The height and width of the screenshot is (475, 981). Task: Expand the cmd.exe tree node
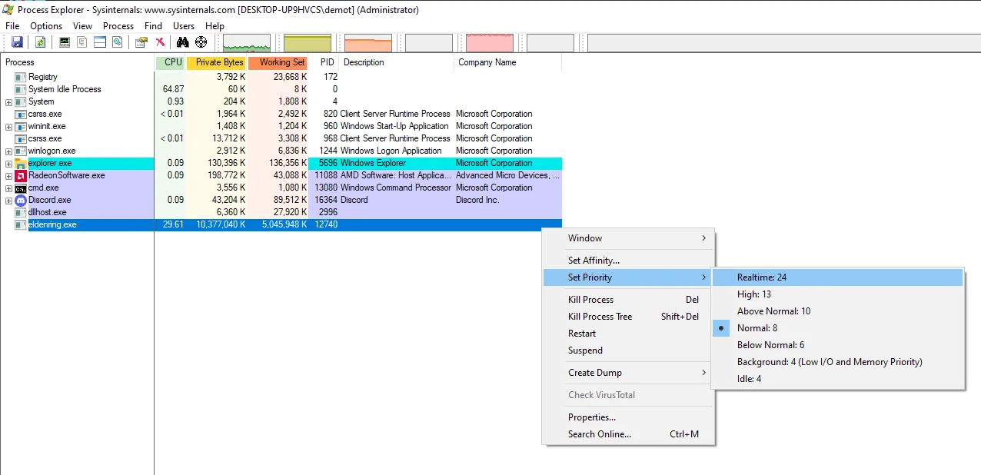pyautogui.click(x=8, y=188)
